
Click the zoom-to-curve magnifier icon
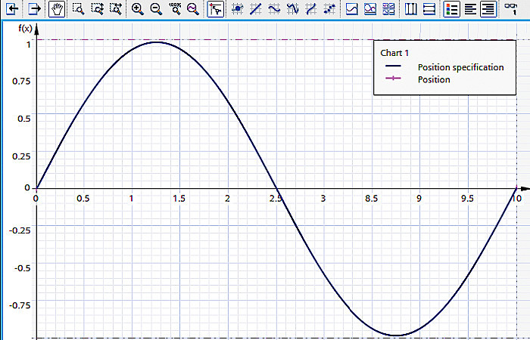193,9
